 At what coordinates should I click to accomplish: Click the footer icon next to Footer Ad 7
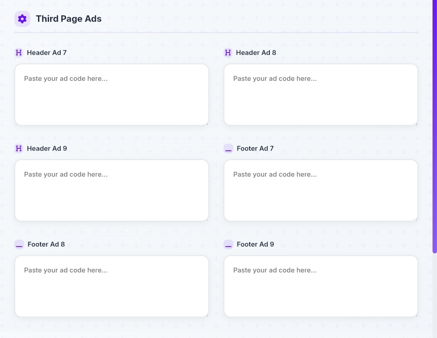pos(228,149)
